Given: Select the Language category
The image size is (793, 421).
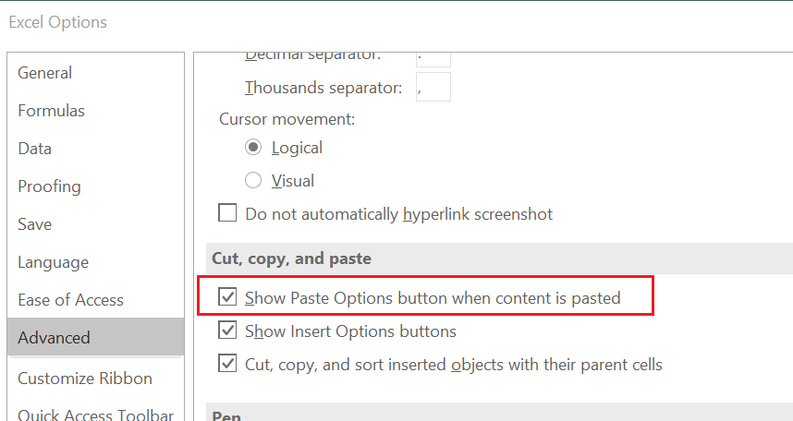Looking at the screenshot, I should coord(95,262).
